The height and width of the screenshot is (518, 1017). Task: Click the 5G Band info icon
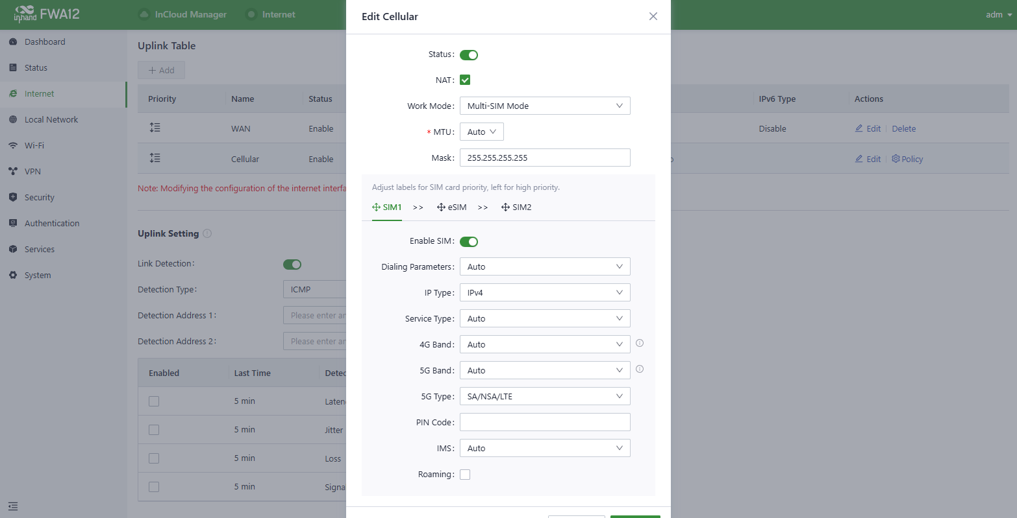coord(639,370)
